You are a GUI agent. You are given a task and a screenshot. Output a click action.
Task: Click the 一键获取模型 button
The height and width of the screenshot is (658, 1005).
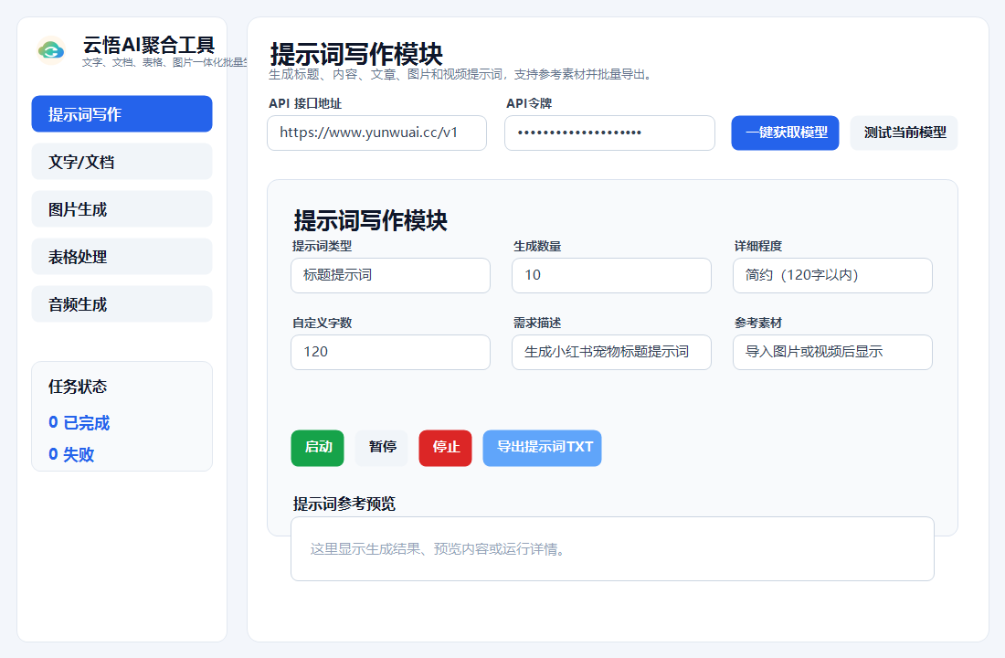tap(785, 133)
